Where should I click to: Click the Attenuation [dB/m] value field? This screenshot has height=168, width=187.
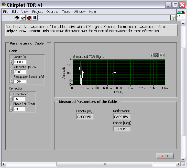click(x=20, y=72)
